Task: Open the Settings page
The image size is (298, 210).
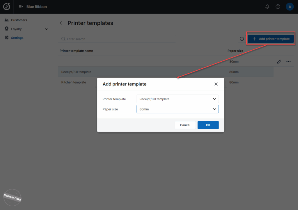Action: point(17,38)
